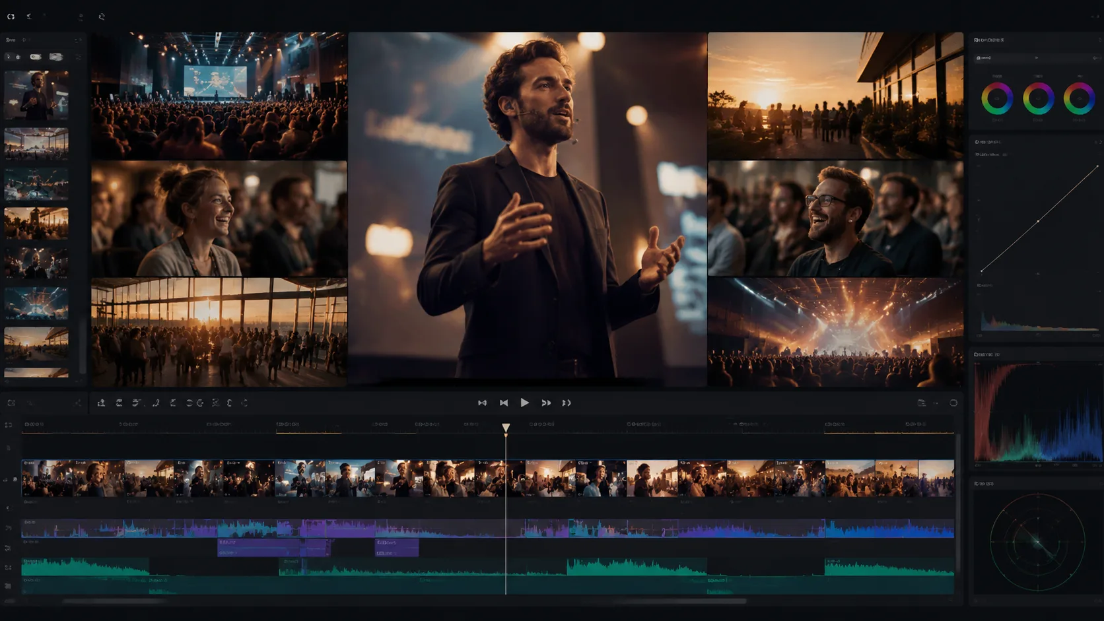The image size is (1104, 621).
Task: Click the circular vectorscope display
Action: pos(1038,542)
